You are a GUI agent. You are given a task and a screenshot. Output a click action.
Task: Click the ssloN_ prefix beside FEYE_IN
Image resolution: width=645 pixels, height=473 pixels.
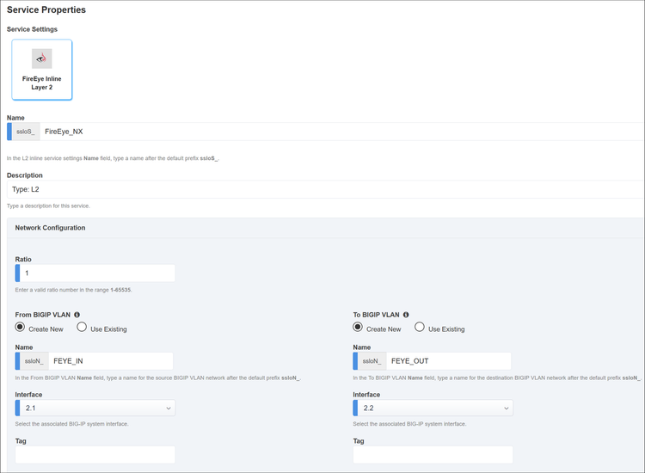point(34,360)
